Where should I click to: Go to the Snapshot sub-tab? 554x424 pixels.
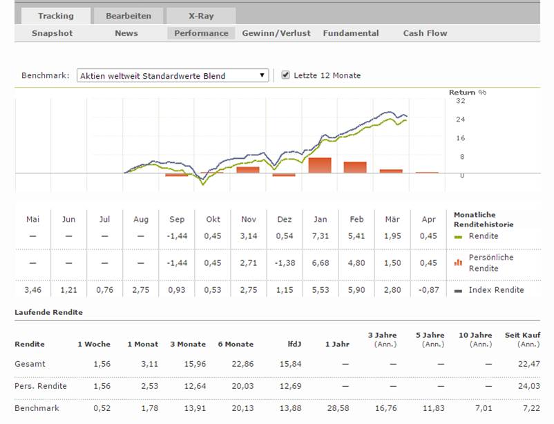click(x=52, y=33)
